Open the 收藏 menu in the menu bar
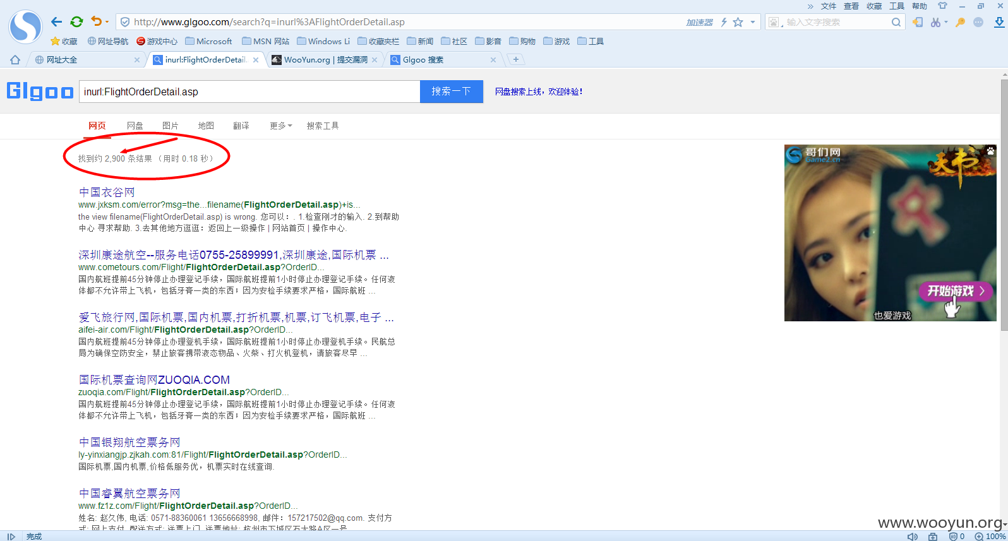The height and width of the screenshot is (541, 1008). click(x=874, y=6)
